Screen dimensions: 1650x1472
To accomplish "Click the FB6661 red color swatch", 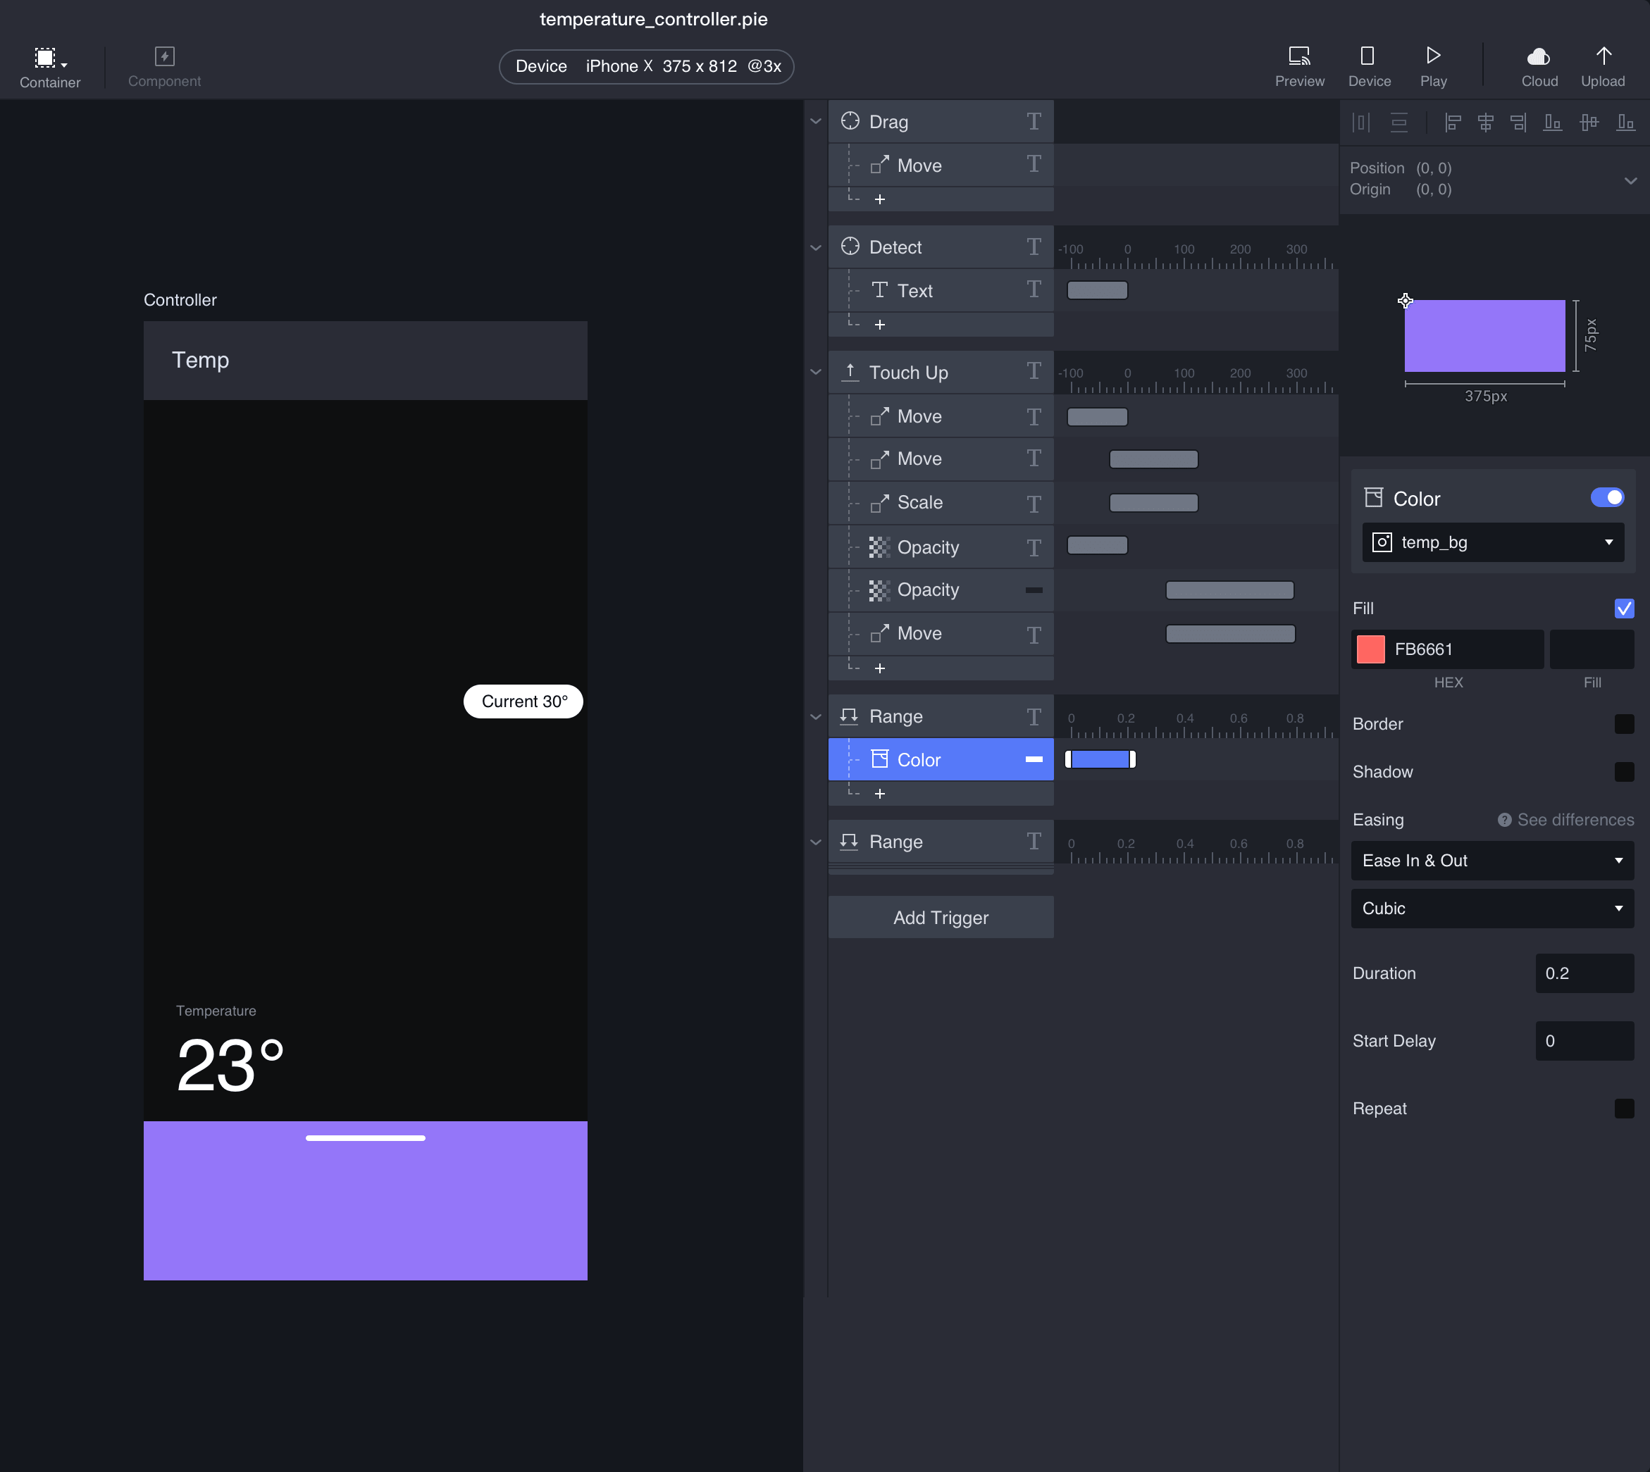I will click(1370, 649).
